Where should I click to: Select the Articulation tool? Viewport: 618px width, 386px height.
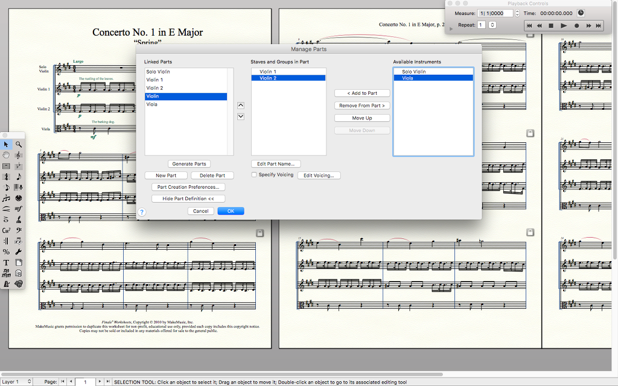[x=6, y=220]
